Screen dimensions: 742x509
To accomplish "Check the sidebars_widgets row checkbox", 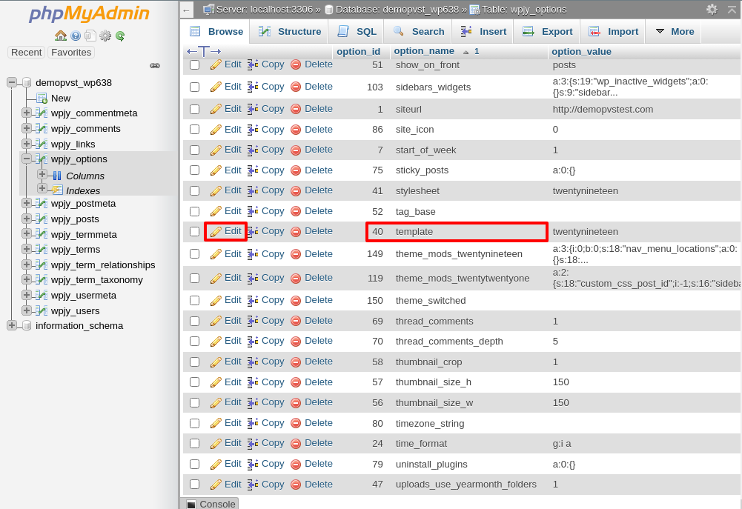I will pyautogui.click(x=194, y=87).
